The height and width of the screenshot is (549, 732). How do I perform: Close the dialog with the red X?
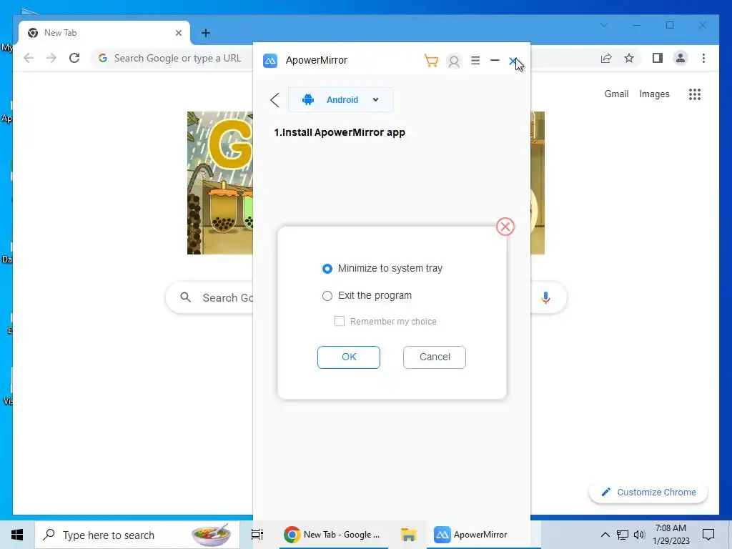(x=505, y=227)
